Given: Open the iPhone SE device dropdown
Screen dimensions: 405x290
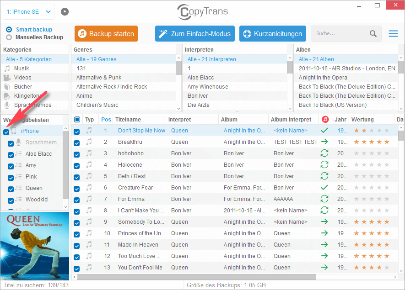Looking at the screenshot, I should [29, 12].
